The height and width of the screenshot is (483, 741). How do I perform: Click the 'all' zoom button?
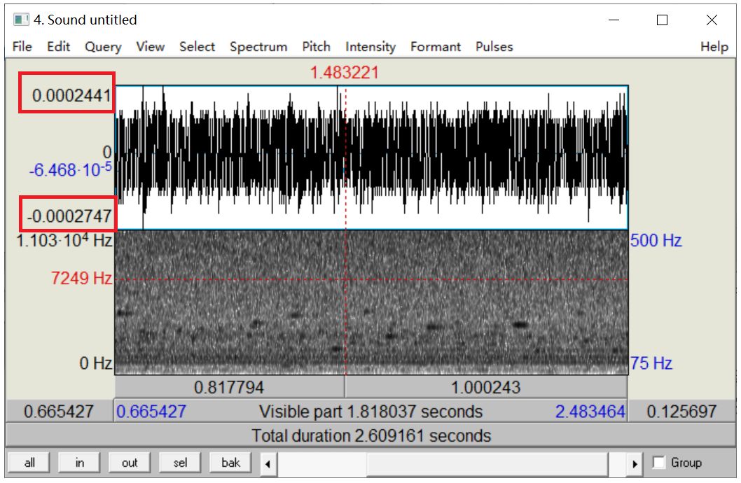29,463
